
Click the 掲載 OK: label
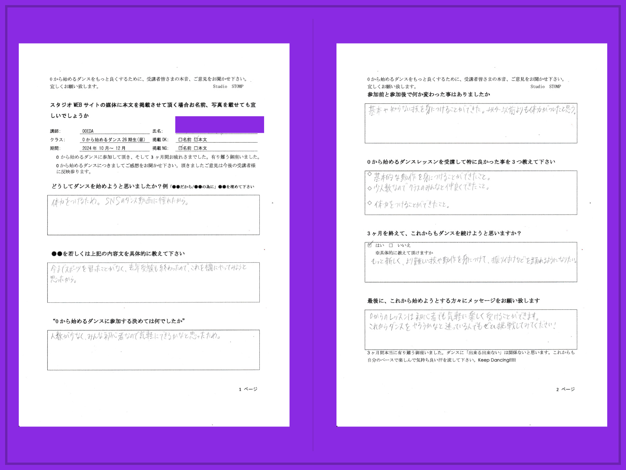(160, 140)
